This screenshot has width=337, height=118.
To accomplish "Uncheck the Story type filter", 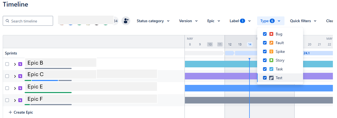I will [265, 60].
